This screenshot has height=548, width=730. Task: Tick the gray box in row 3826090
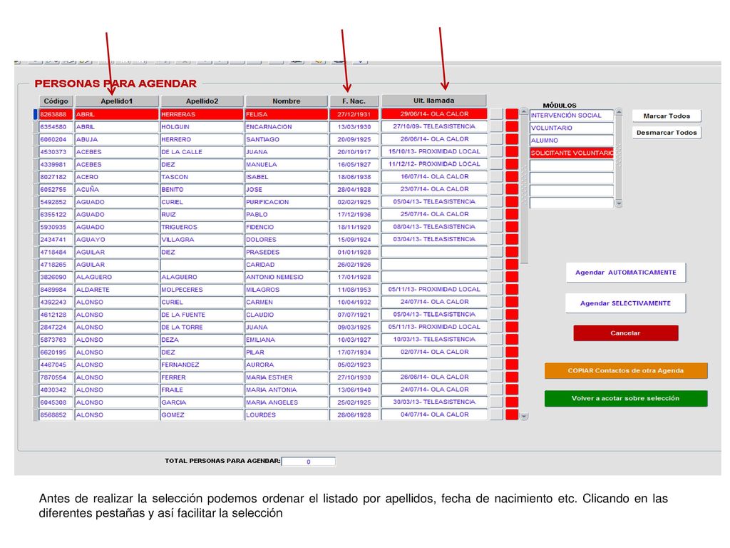[497, 278]
